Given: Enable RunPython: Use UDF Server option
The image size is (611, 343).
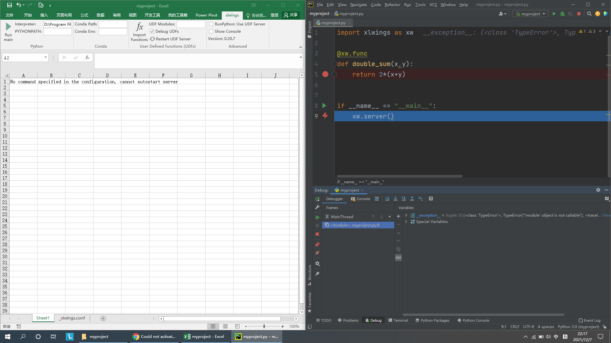Looking at the screenshot, I should click(211, 24).
